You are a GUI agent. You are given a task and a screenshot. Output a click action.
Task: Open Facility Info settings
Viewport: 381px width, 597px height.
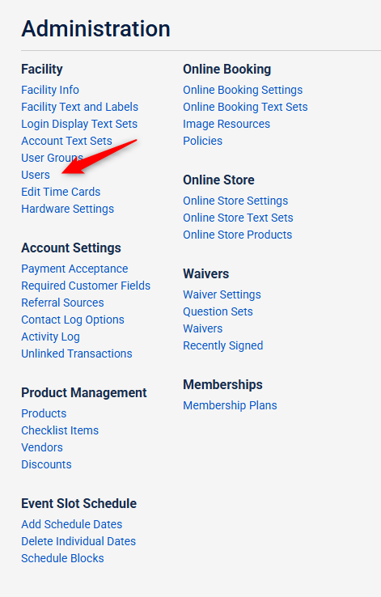50,90
